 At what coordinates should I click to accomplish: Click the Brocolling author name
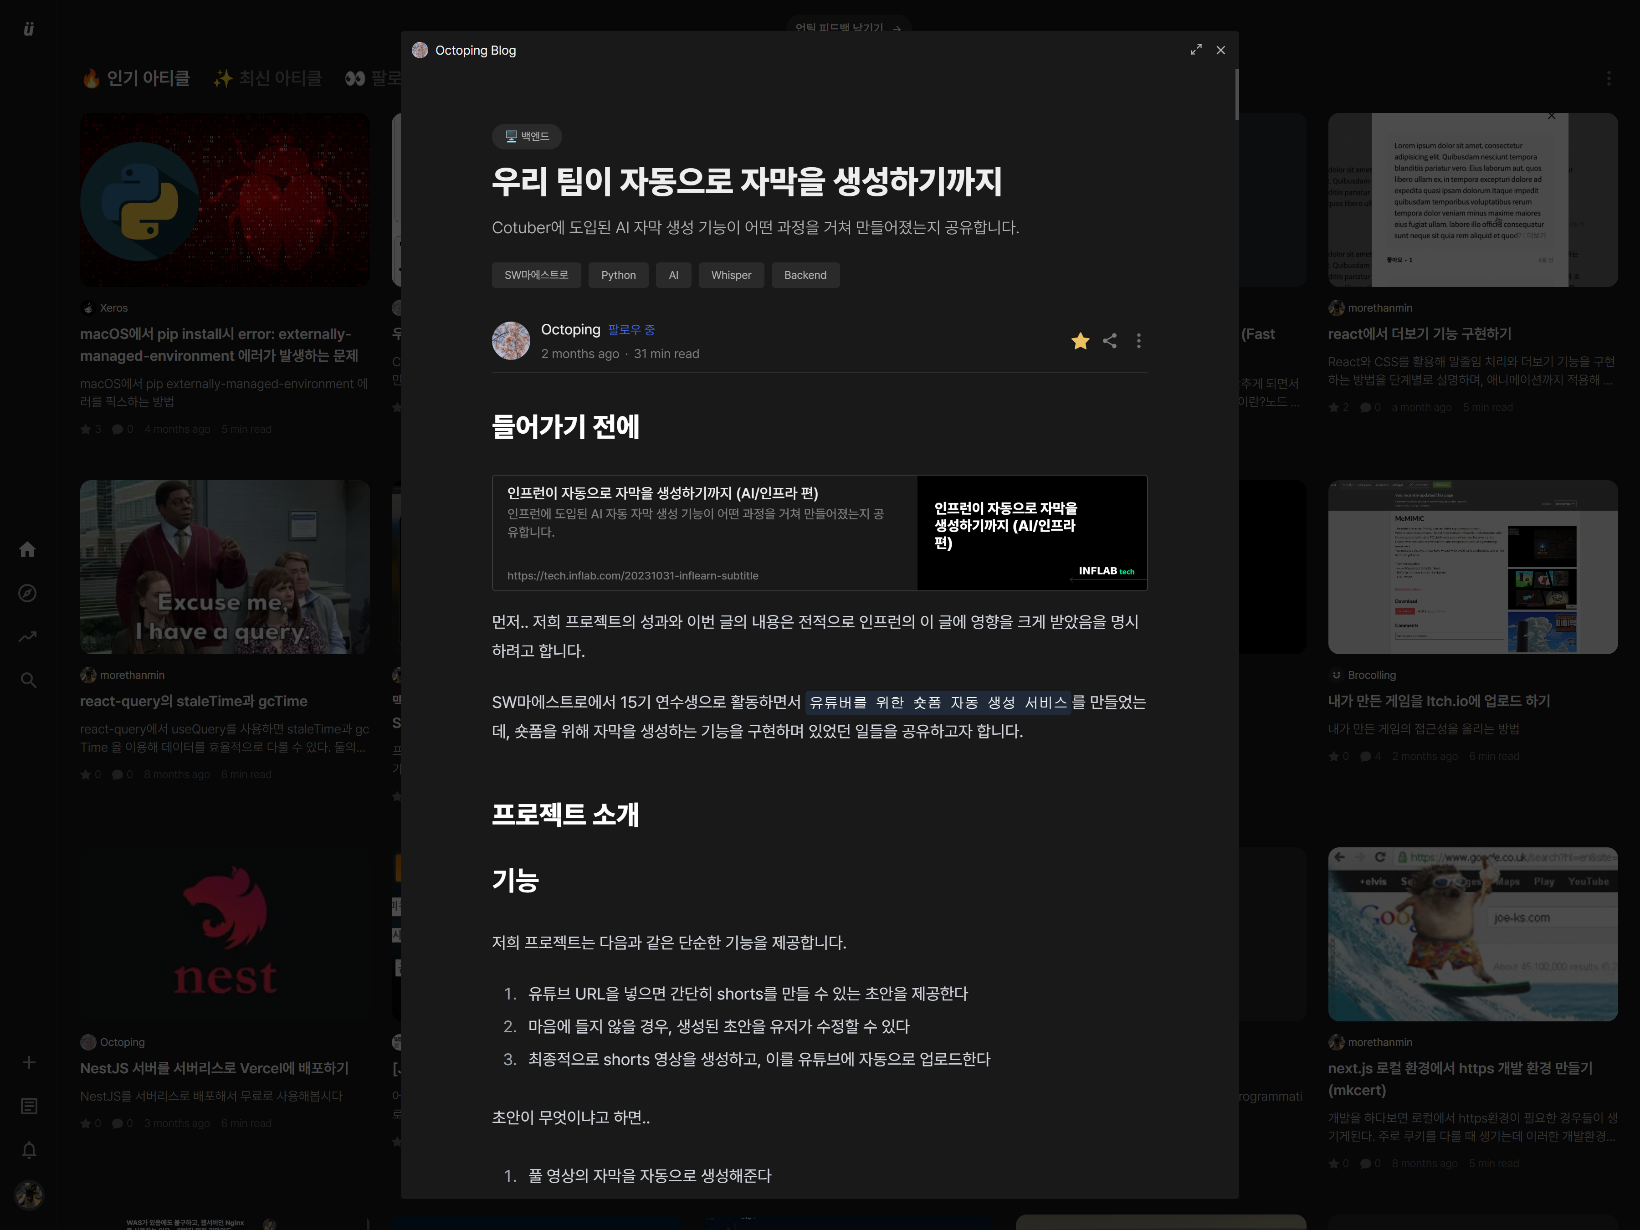[x=1372, y=676]
